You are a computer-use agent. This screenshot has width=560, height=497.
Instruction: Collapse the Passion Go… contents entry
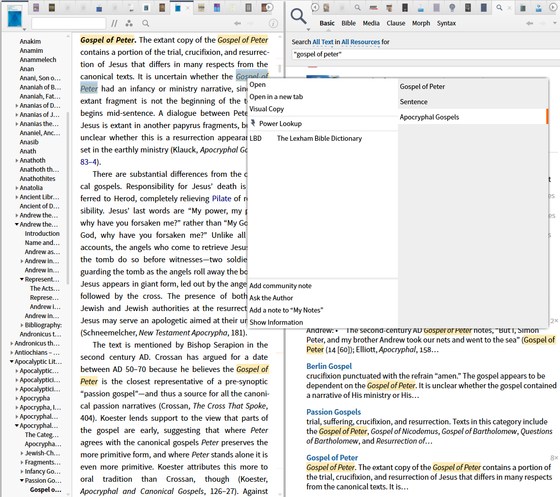click(22, 481)
